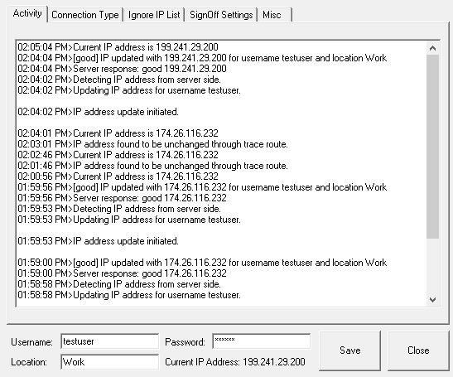The image size is (453, 377).
Task: Click into the Location input field
Action: pyautogui.click(x=110, y=362)
